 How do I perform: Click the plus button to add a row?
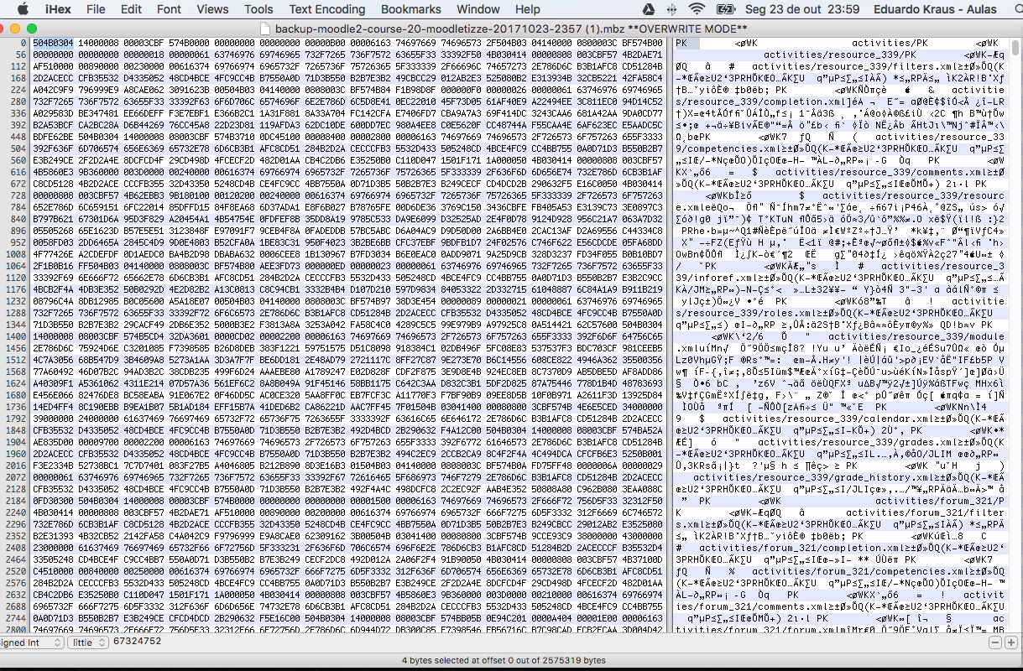[1010, 642]
